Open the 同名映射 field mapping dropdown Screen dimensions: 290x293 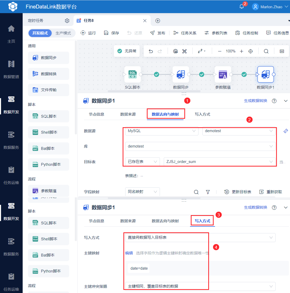coord(142,192)
